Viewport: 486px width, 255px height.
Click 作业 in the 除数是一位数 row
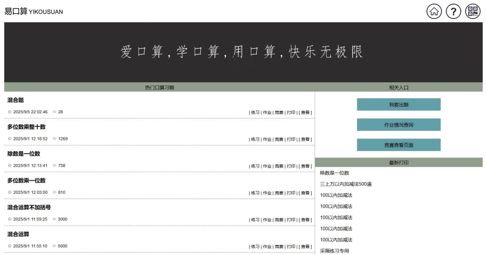[267, 166]
